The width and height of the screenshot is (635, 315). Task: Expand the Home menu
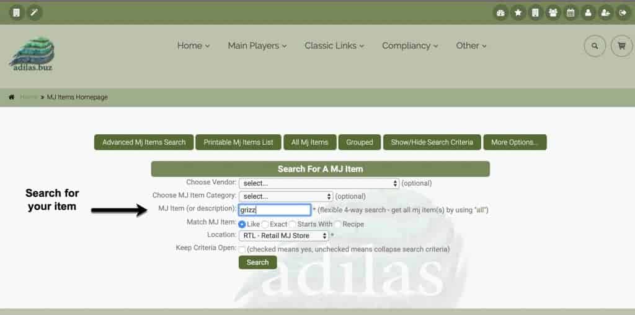point(193,46)
